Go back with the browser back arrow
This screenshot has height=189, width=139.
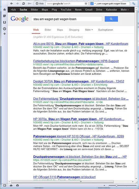pos(11,3)
